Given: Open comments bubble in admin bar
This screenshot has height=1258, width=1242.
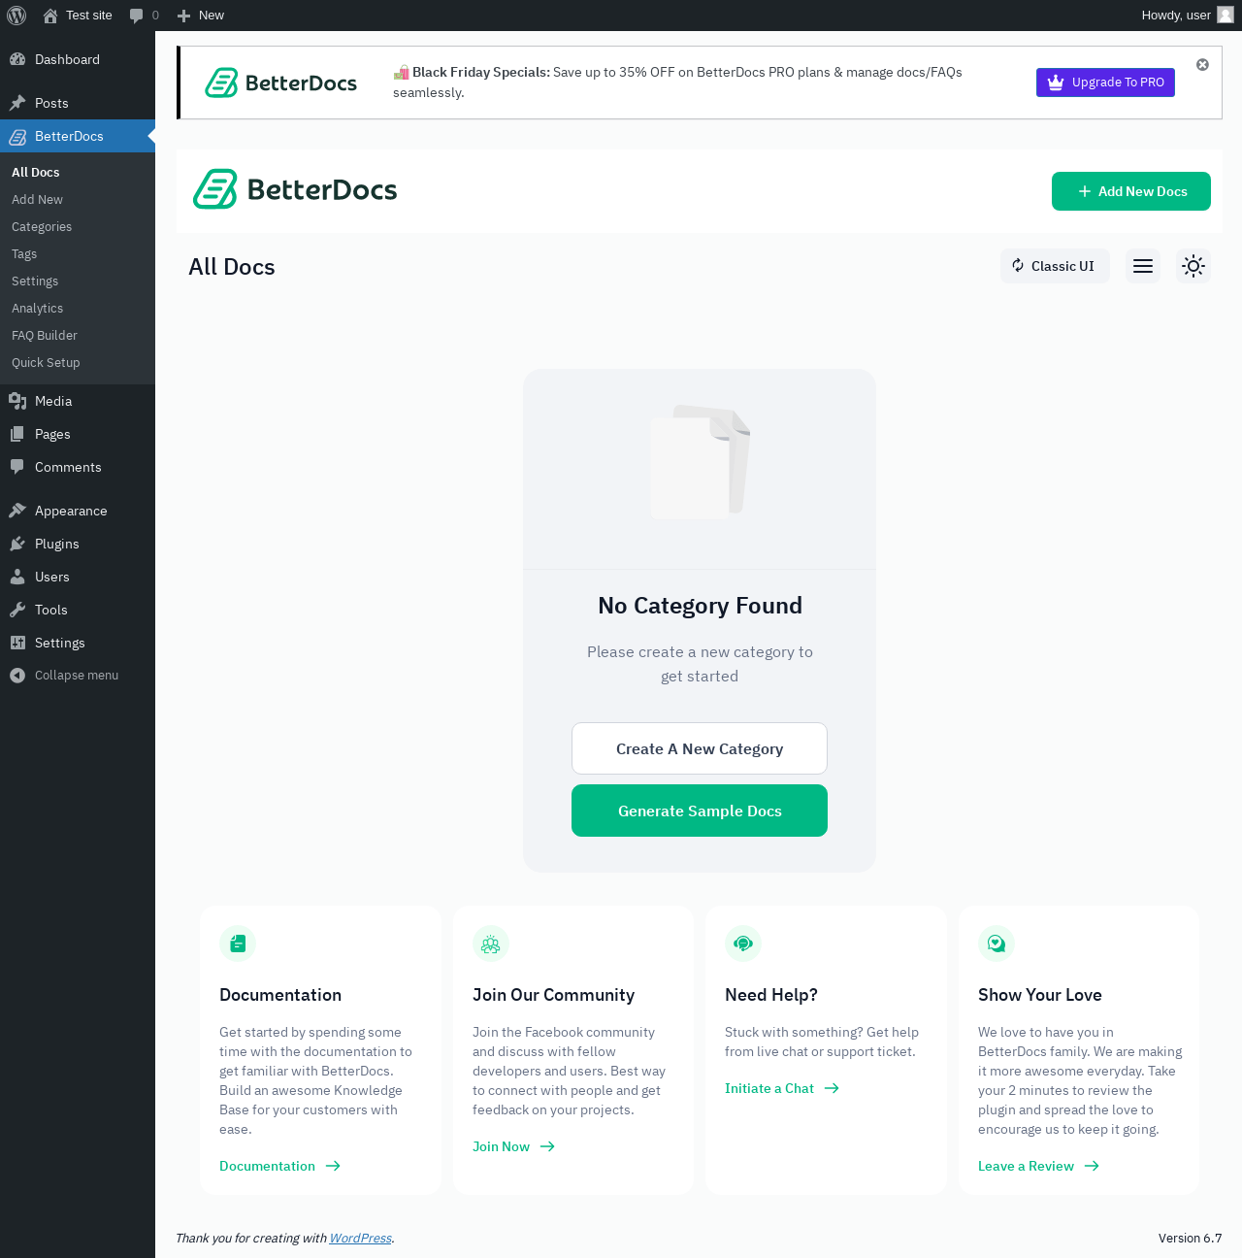Looking at the screenshot, I should pyautogui.click(x=144, y=16).
